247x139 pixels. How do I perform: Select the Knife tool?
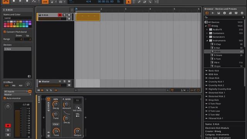point(150,2)
